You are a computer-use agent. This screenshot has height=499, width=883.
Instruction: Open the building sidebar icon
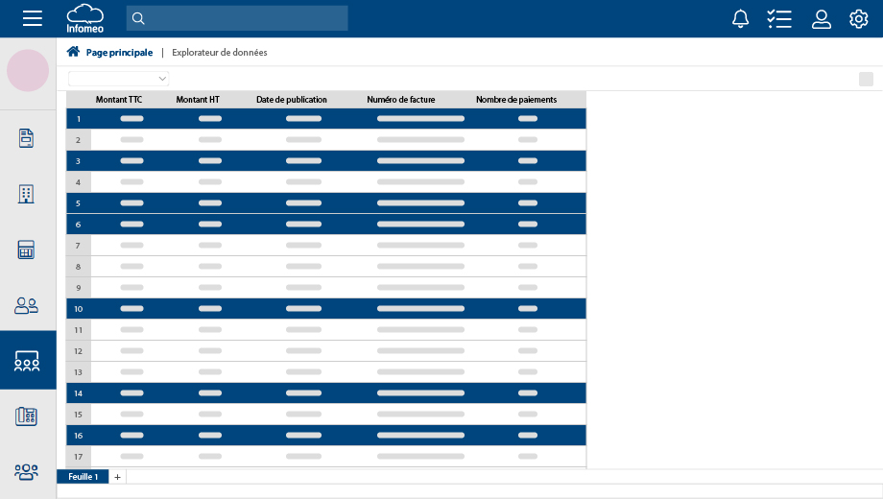pos(26,194)
